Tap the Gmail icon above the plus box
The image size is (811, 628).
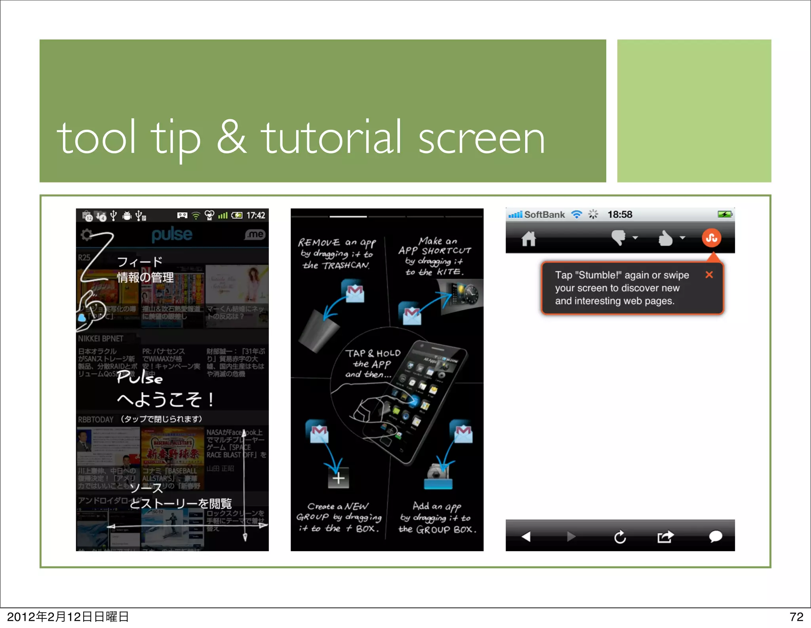click(318, 431)
